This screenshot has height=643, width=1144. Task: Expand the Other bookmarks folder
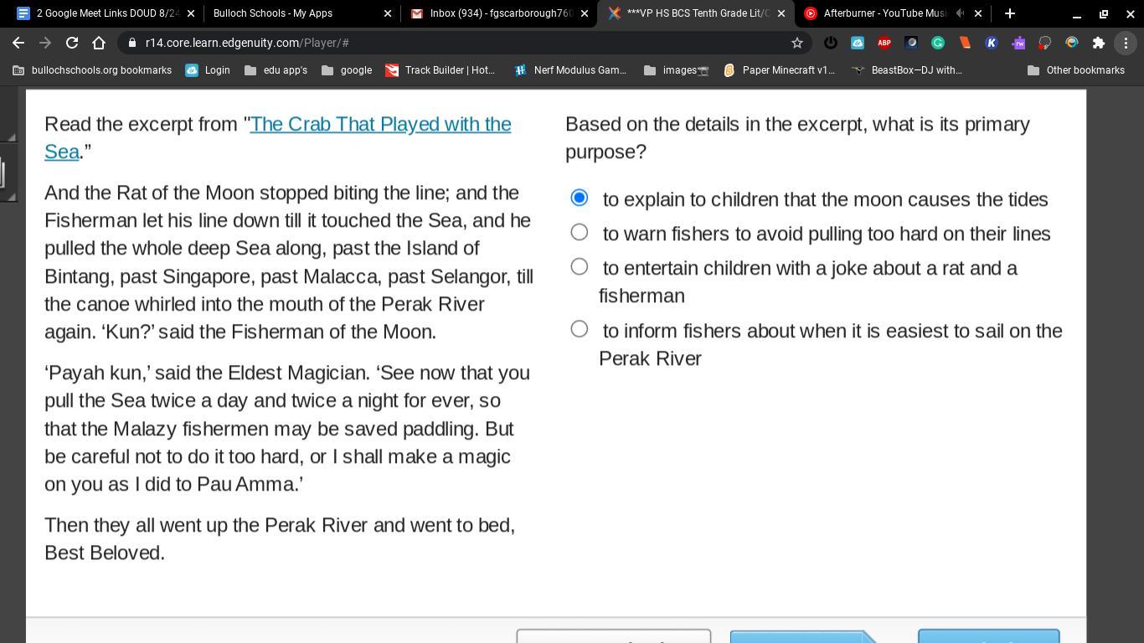coord(1075,70)
